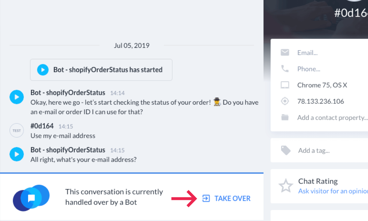
Task: Click the TEST visitor avatar
Action: point(17,130)
